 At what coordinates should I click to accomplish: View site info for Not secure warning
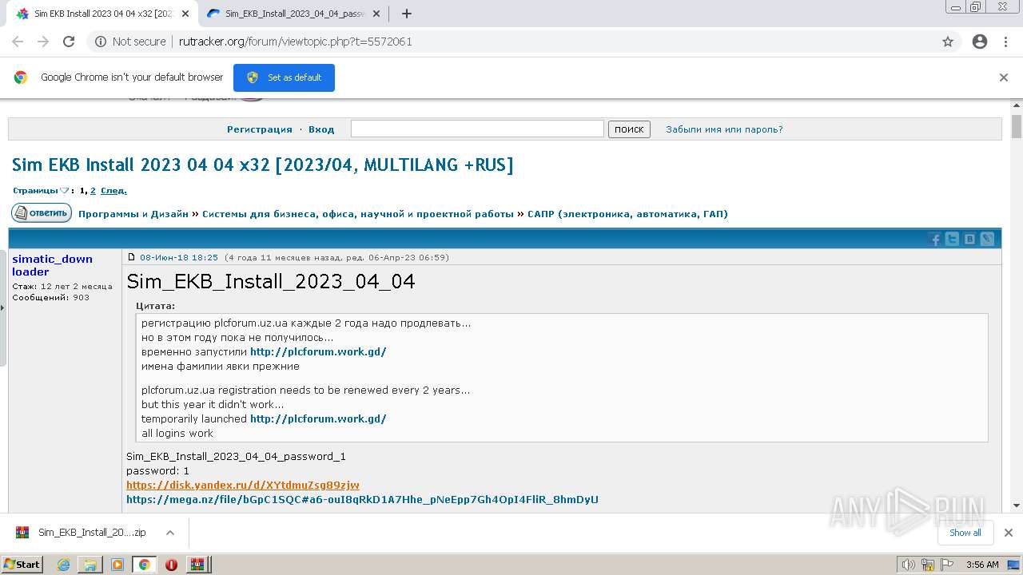(130, 42)
